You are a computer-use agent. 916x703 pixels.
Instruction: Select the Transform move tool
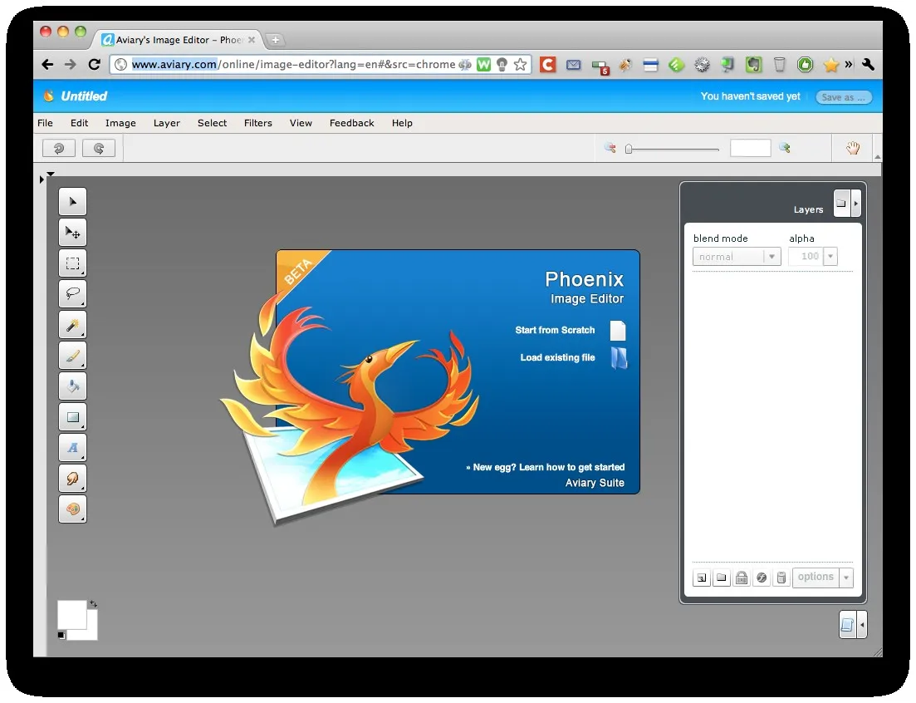pyautogui.click(x=72, y=233)
